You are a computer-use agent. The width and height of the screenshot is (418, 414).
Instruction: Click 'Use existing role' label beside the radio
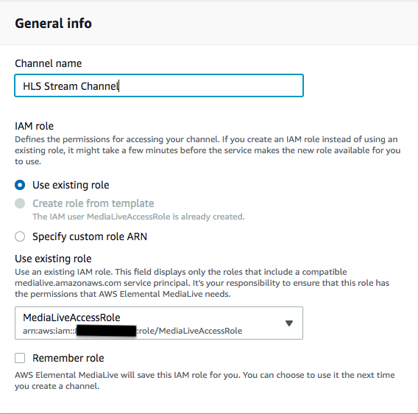(x=71, y=185)
